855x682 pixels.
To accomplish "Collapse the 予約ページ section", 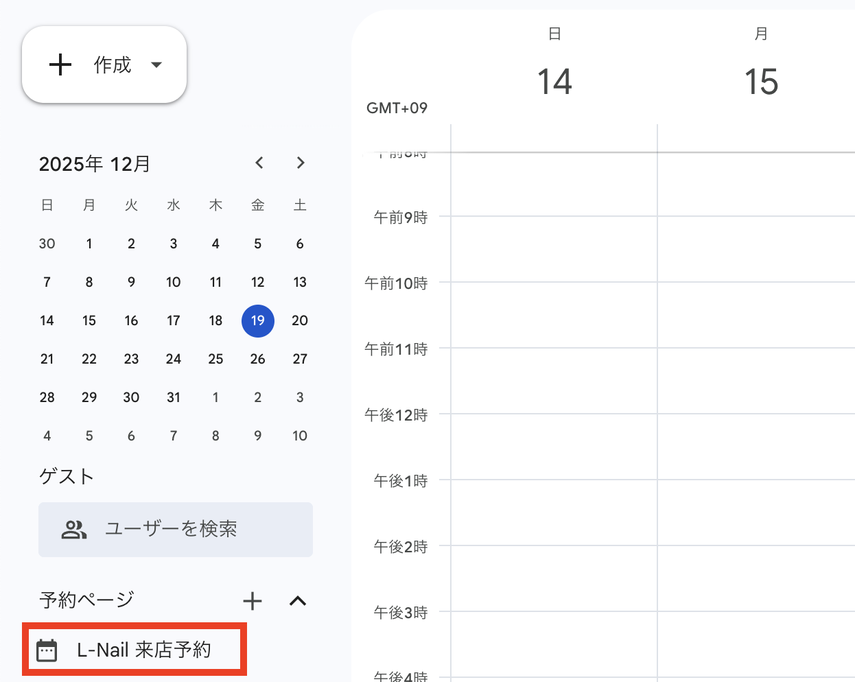I will tap(298, 601).
